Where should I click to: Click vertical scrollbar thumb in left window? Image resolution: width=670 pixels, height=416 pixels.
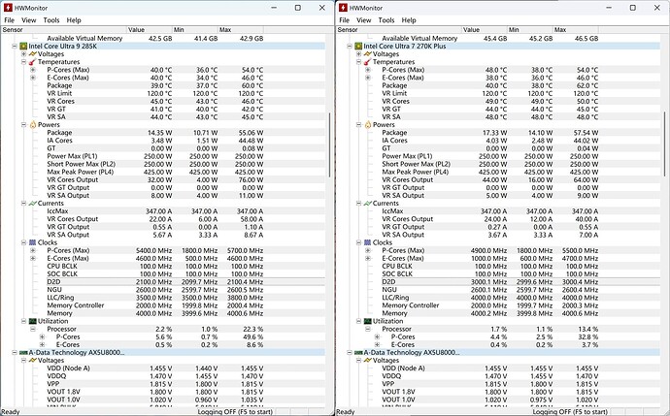click(329, 145)
